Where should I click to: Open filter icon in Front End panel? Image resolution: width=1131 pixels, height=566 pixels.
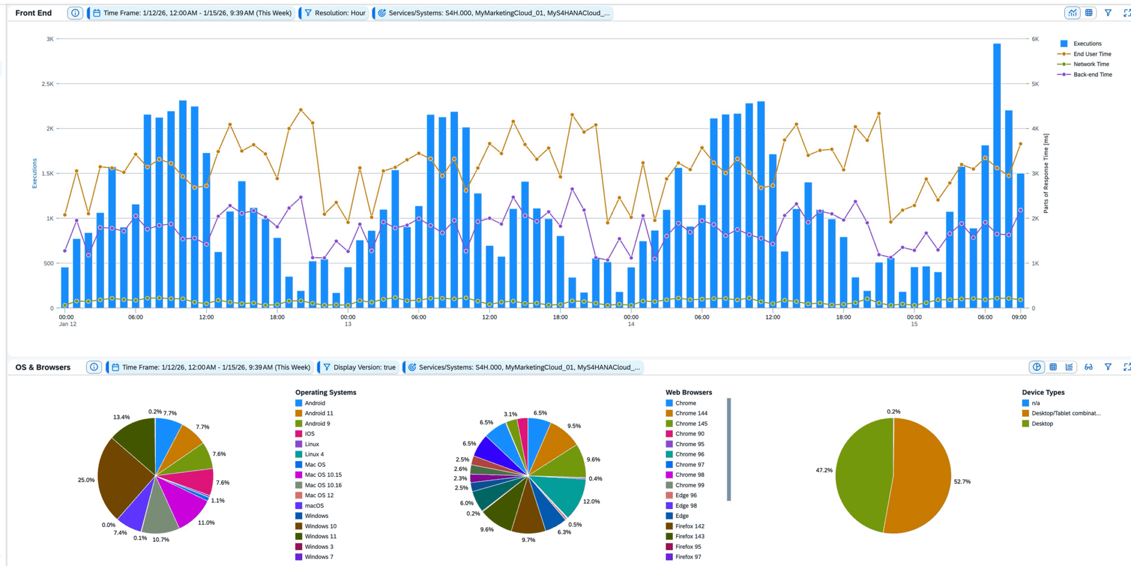1108,13
